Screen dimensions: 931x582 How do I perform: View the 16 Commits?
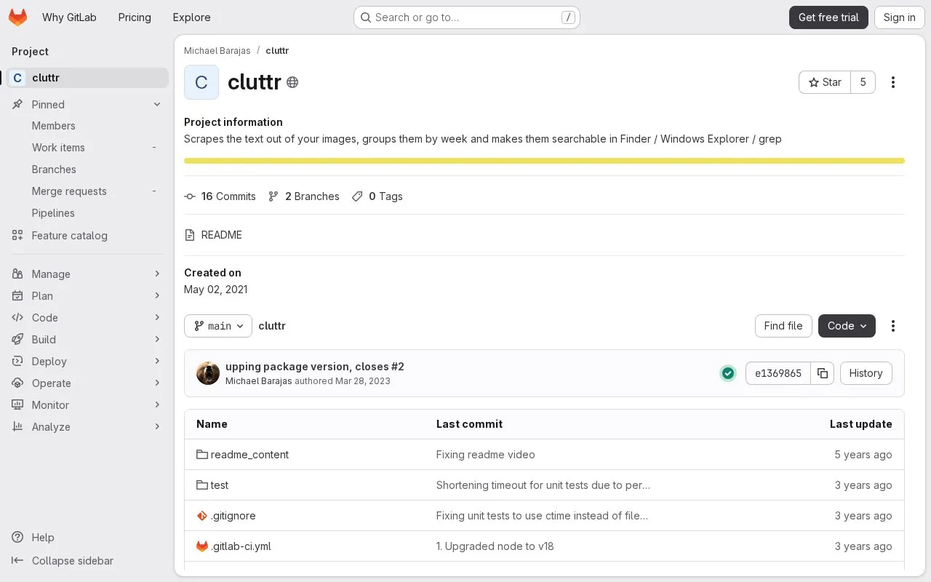[220, 196]
